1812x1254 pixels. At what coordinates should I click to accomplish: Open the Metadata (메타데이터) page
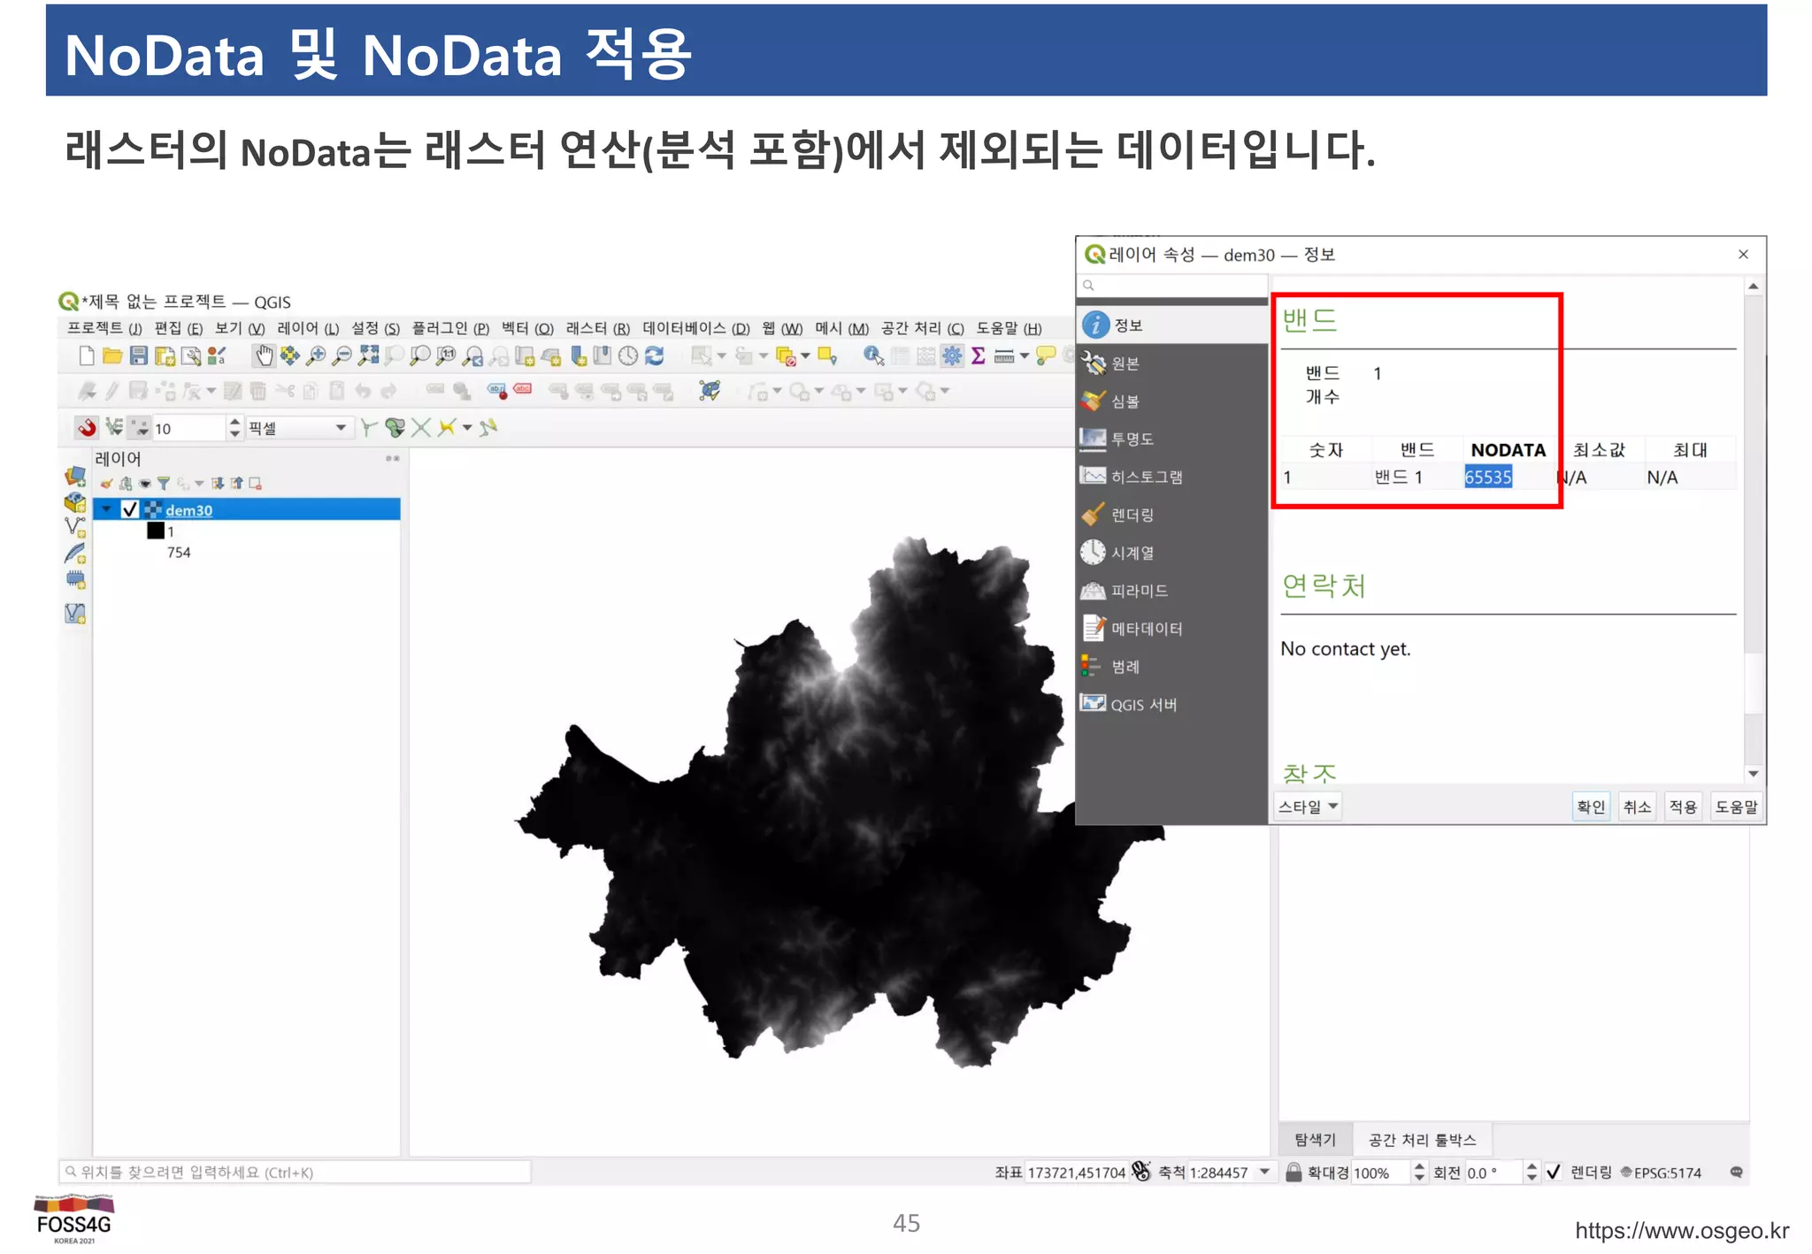(x=1172, y=629)
